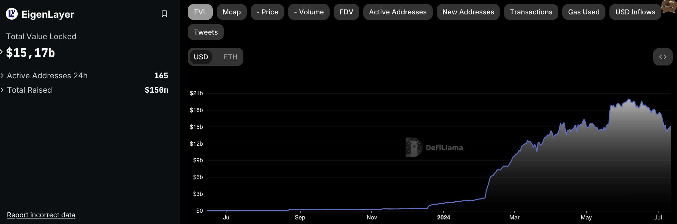Expand the Total Raised row
Image resolution: width=677 pixels, height=224 pixels.
(2, 90)
